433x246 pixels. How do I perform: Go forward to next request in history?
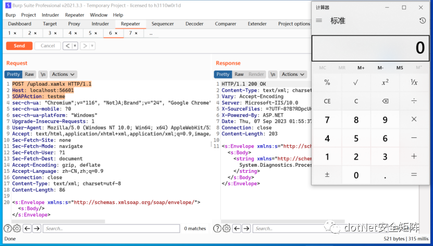click(x=85, y=46)
